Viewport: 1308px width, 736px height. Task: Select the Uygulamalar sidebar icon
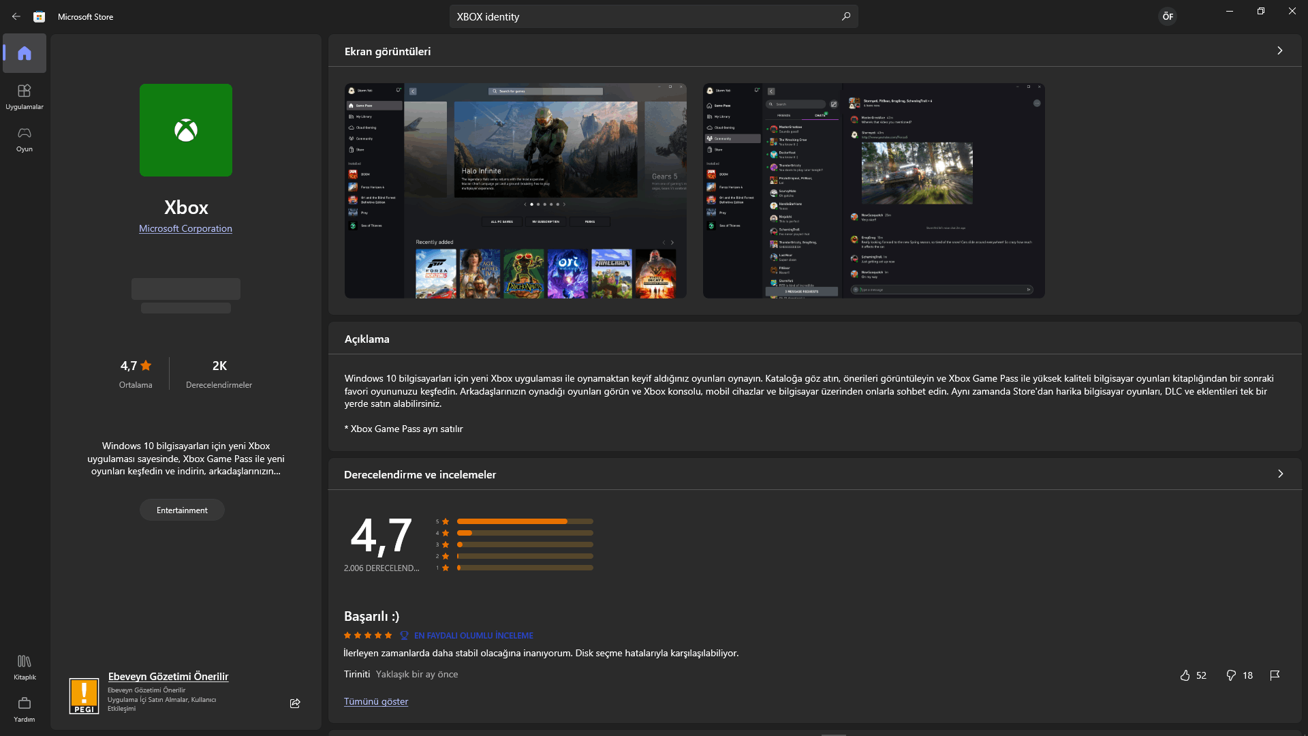pyautogui.click(x=23, y=95)
